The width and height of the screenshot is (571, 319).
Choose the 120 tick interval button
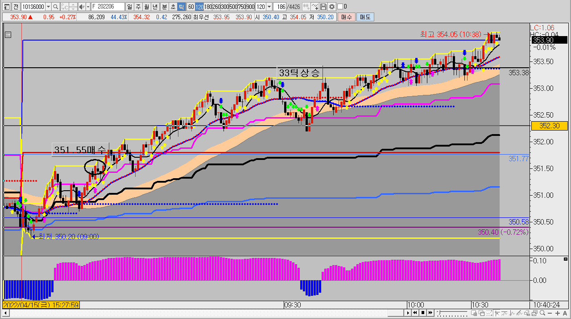[x=199, y=7]
